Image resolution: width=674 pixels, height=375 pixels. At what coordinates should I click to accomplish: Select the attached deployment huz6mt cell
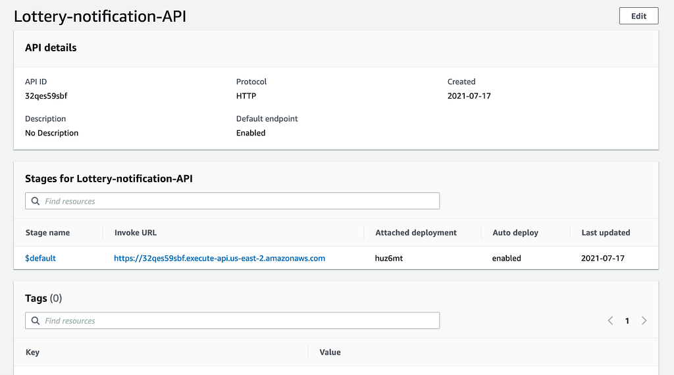(x=389, y=258)
